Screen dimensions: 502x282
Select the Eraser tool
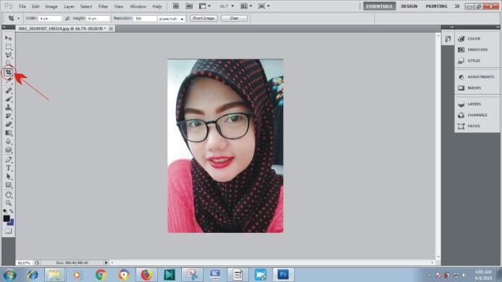(x=8, y=124)
